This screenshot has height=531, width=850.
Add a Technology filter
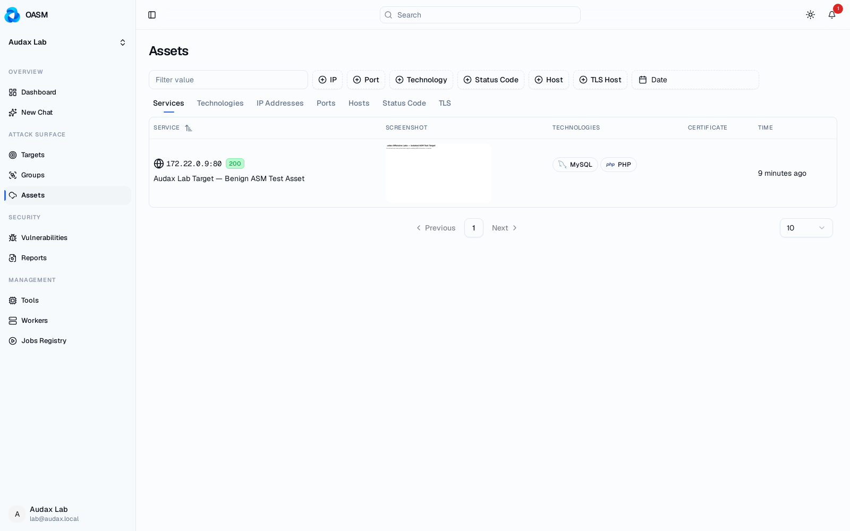pyautogui.click(x=421, y=80)
